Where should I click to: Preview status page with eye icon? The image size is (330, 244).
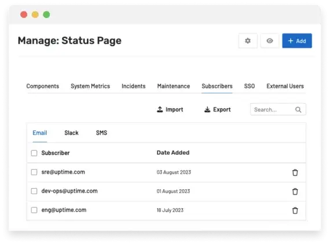point(270,40)
